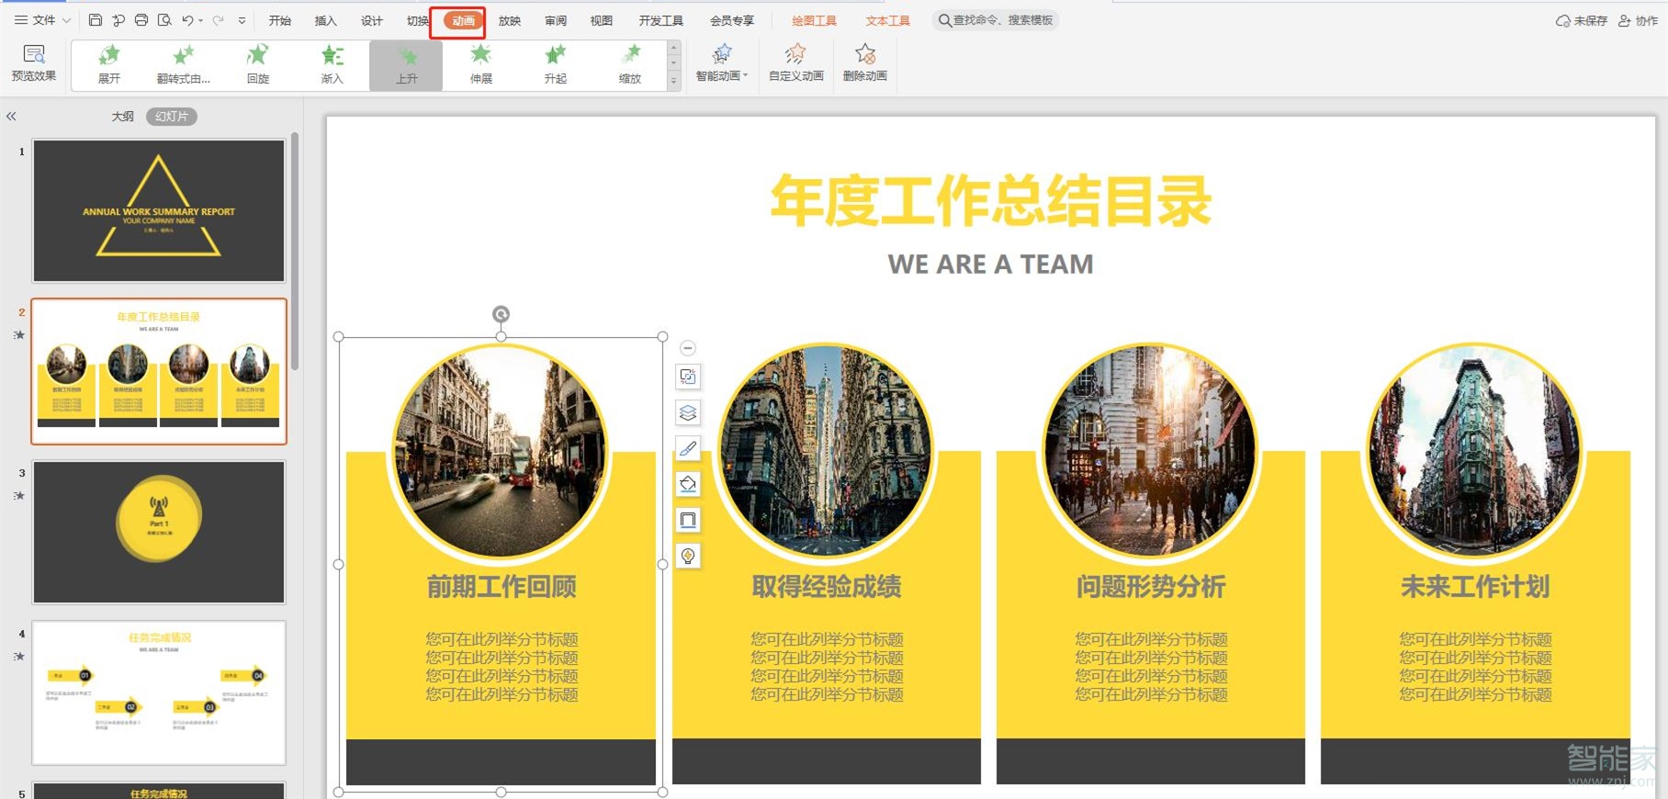Viewport: 1668px width, 799px height.
Task: Open Print Preview from quick access toolbar
Action: pyautogui.click(x=164, y=20)
